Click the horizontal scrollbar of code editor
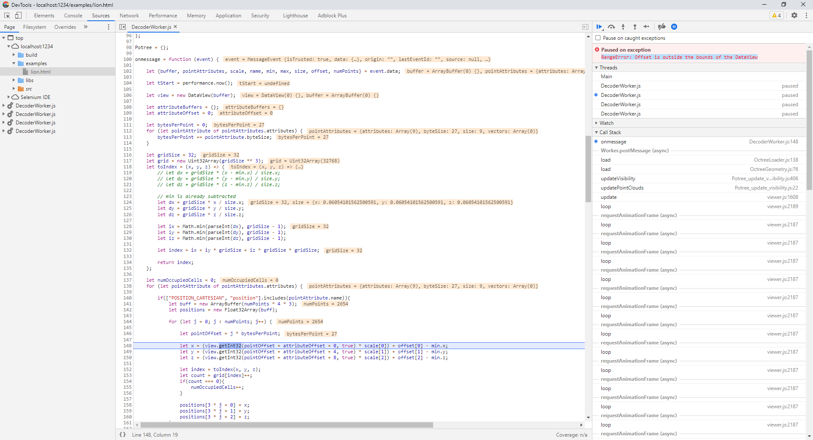The width and height of the screenshot is (813, 440). tap(287, 425)
